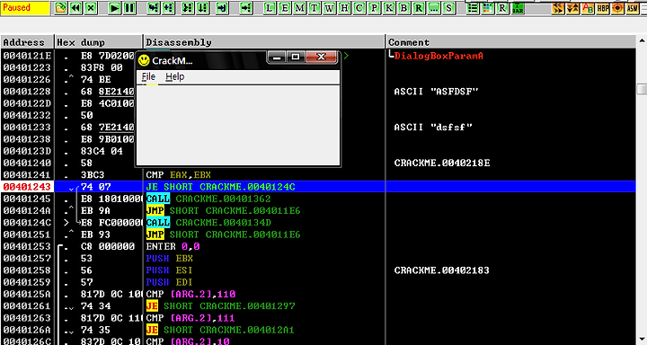Click the Paused status indicator
This screenshot has height=345, width=647.
click(x=25, y=8)
